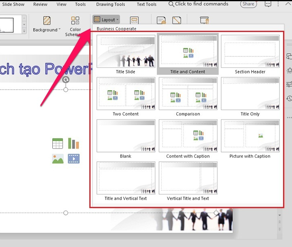292x247 pixels.
Task: Insert chart via slide placeholder icon
Action: [74, 143]
